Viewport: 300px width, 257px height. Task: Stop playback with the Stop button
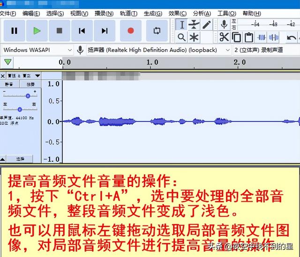[60, 30]
